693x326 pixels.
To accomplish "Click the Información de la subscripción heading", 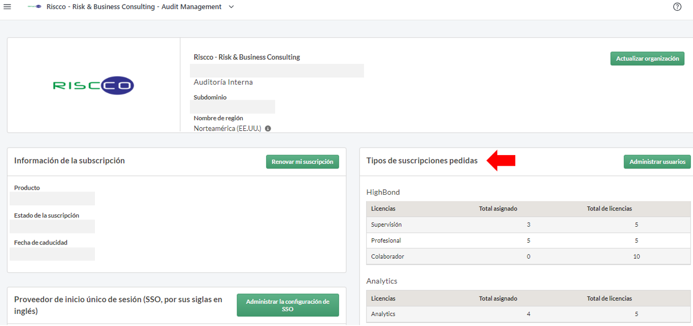I will 70,161.
